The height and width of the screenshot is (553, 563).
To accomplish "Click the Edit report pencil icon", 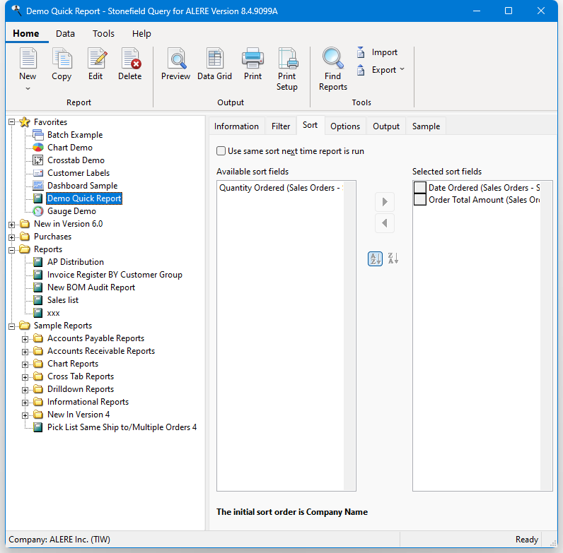I will click(96, 58).
